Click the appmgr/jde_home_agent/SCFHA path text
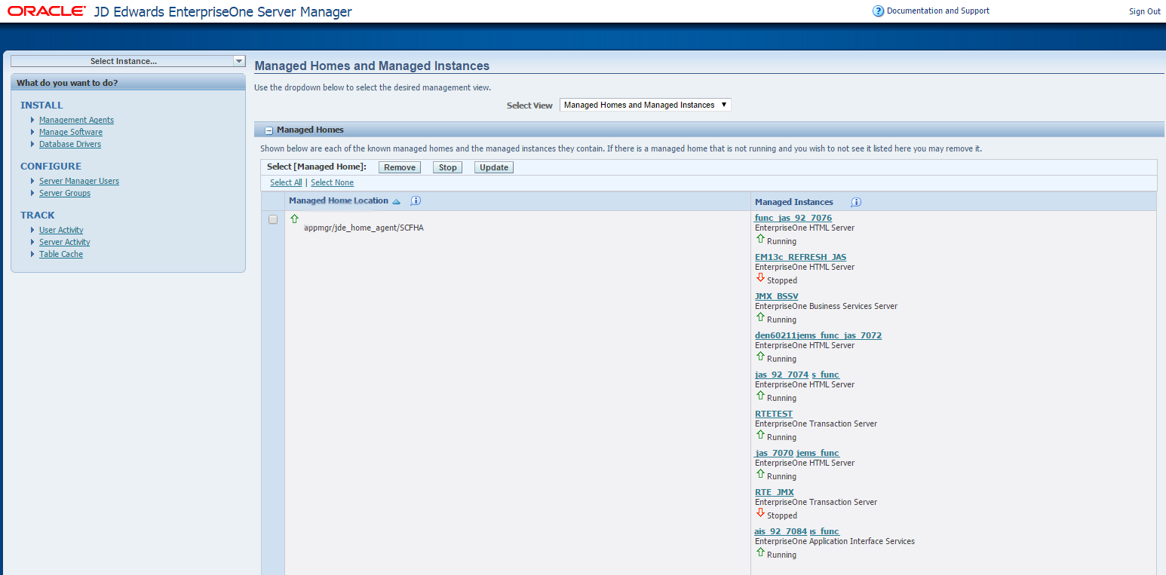 364,228
